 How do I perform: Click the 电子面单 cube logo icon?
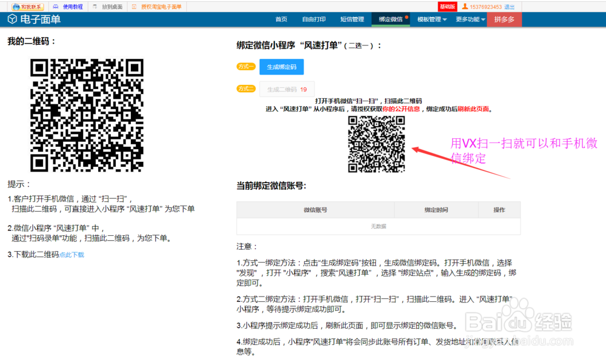click(x=12, y=19)
